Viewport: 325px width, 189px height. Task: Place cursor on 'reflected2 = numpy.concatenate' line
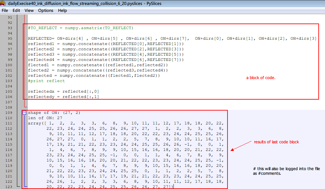point(106,49)
